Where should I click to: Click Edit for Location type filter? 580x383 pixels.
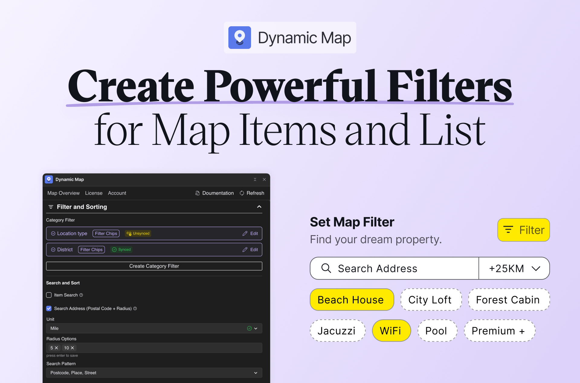(250, 234)
